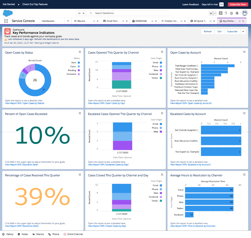View notifications via the bell icon
The image size is (251, 238).
237,13
